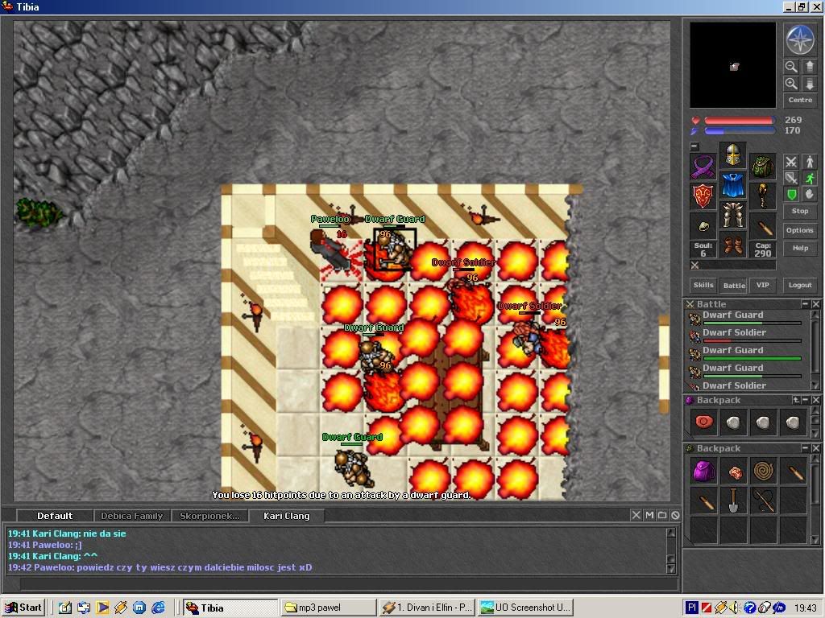Select the coiled rope in backpack

pyautogui.click(x=764, y=471)
